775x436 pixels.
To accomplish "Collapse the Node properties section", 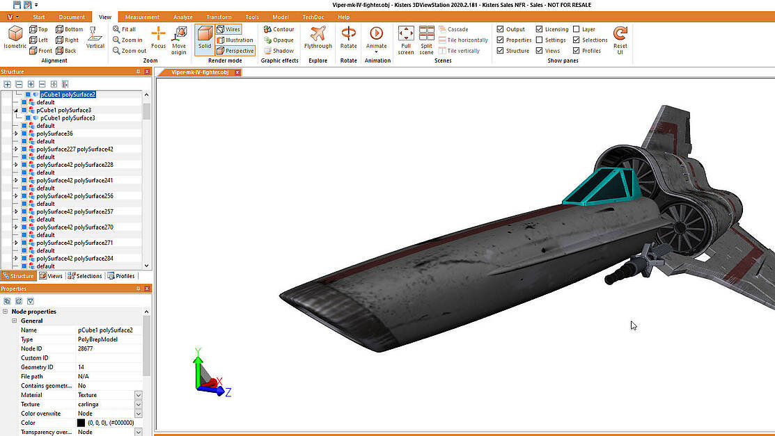I will click(6, 312).
